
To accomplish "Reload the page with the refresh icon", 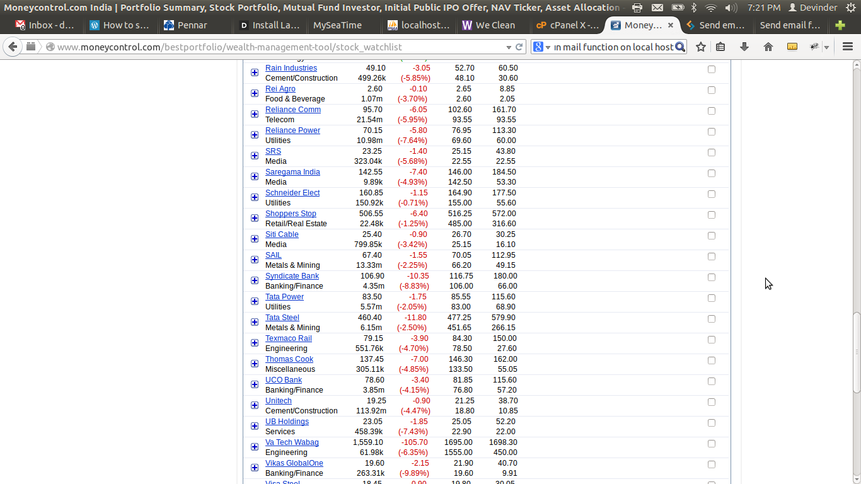I will click(519, 47).
